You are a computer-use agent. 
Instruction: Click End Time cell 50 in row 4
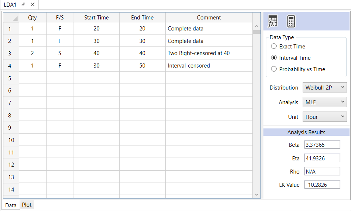(x=143, y=65)
